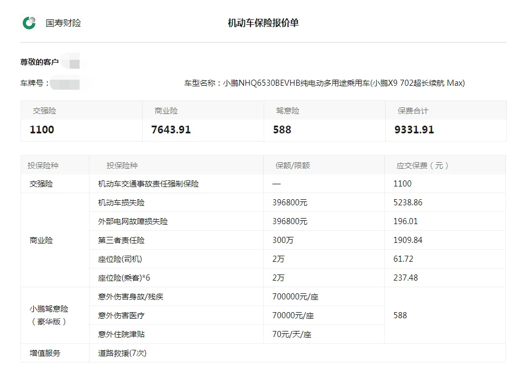518x373 pixels.
Task: Select the 第三者责任险 coverage name
Action: [x=121, y=240]
